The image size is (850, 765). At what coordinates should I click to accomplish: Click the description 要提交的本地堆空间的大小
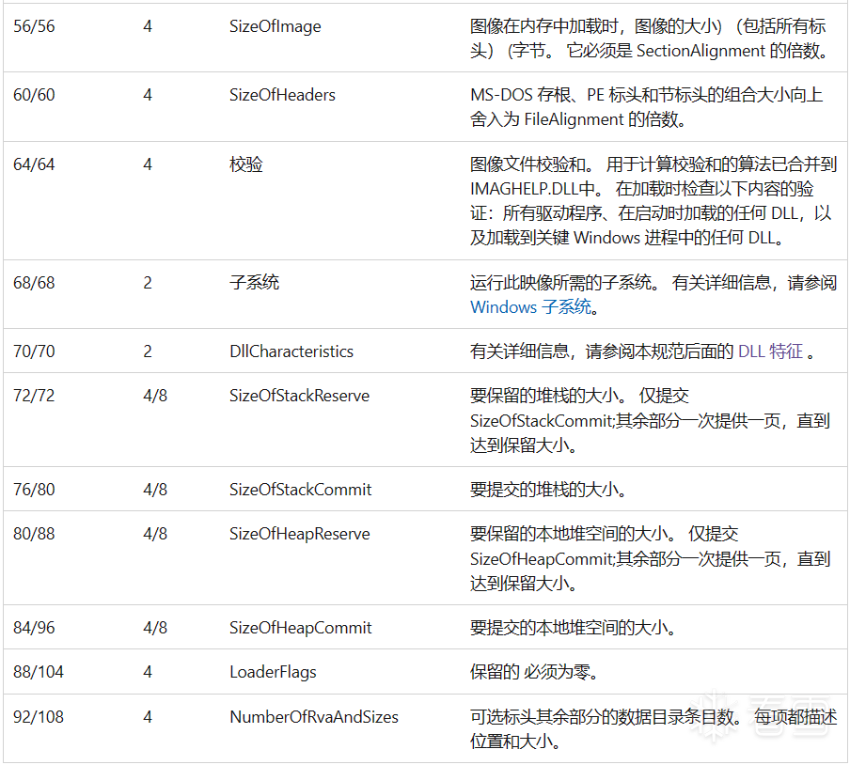(x=574, y=628)
